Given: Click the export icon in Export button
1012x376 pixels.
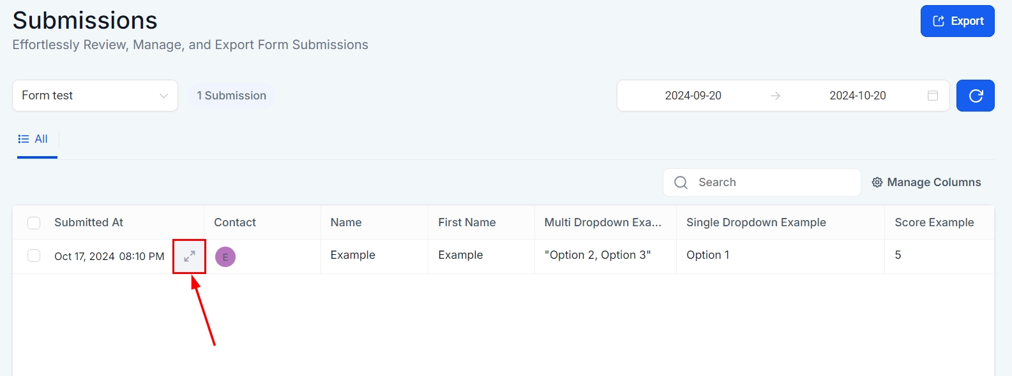Looking at the screenshot, I should pos(939,21).
